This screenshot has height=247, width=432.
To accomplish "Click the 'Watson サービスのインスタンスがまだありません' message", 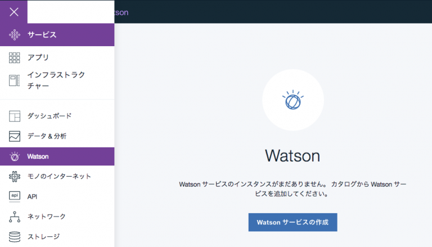I will [x=292, y=189].
